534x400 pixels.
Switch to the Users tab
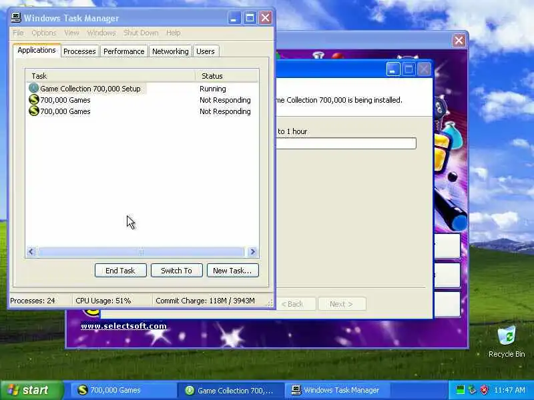point(206,51)
